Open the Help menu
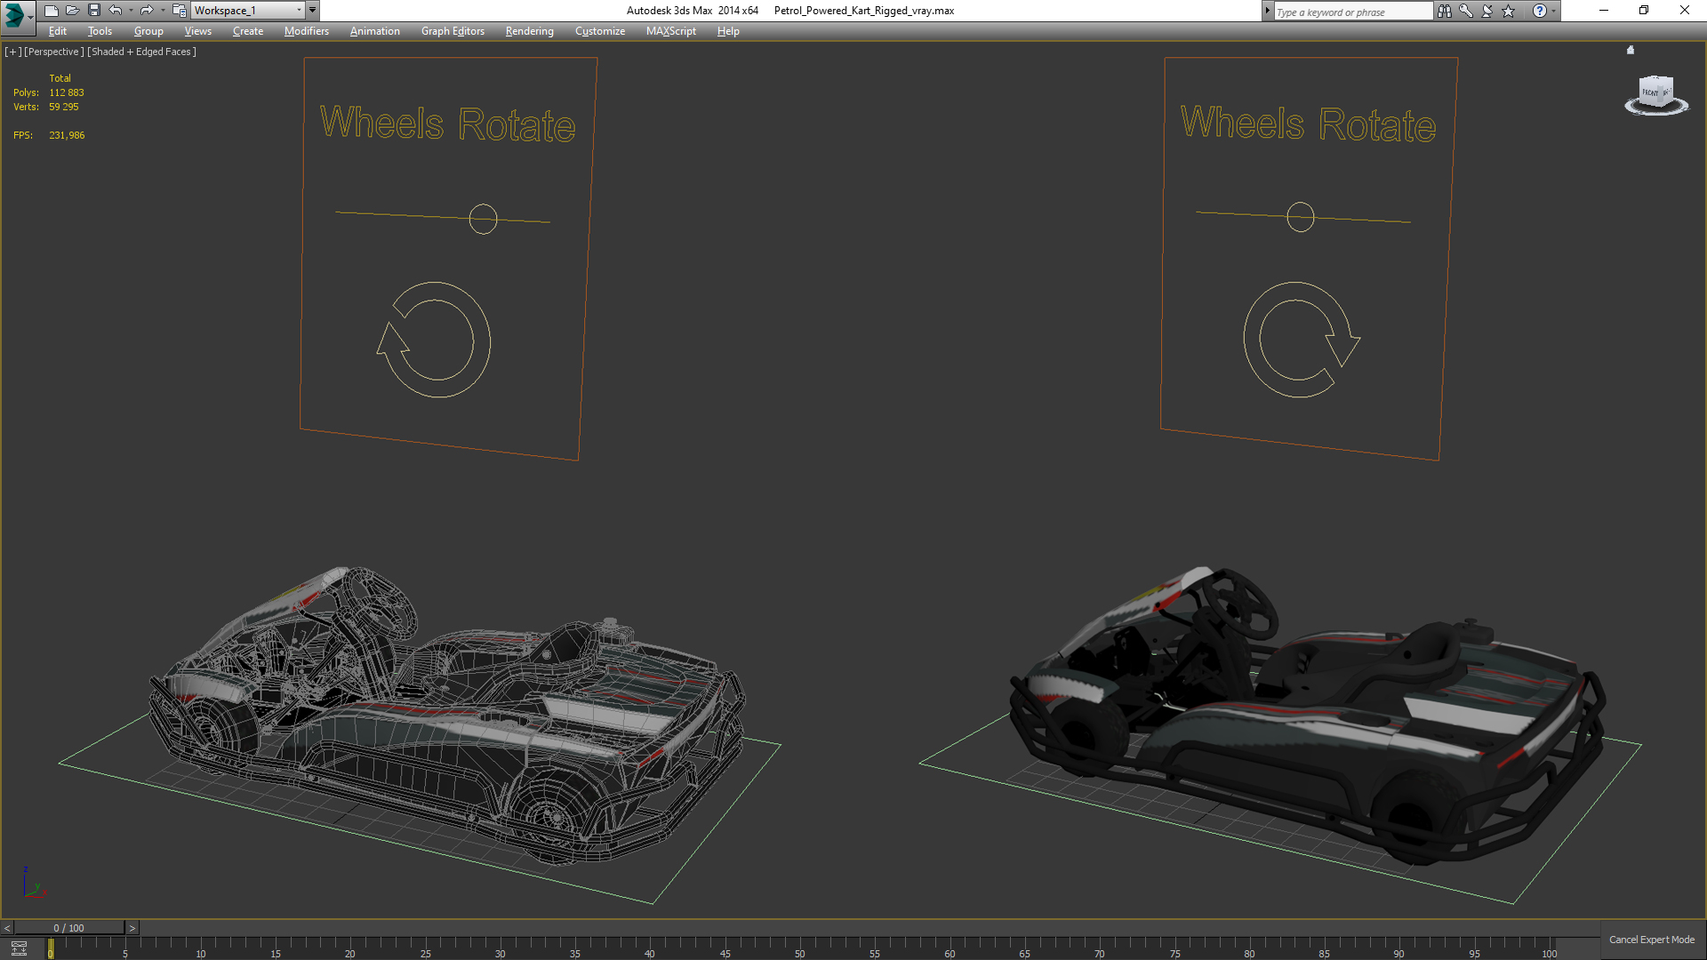 click(x=728, y=31)
